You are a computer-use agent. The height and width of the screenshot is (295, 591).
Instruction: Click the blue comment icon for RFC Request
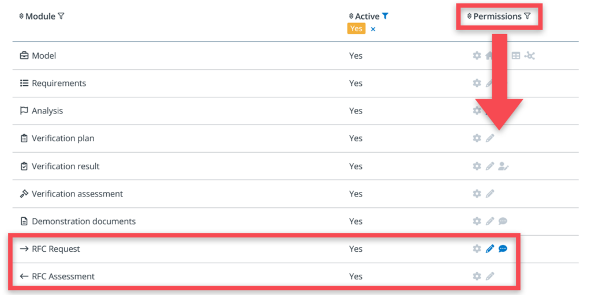click(503, 249)
